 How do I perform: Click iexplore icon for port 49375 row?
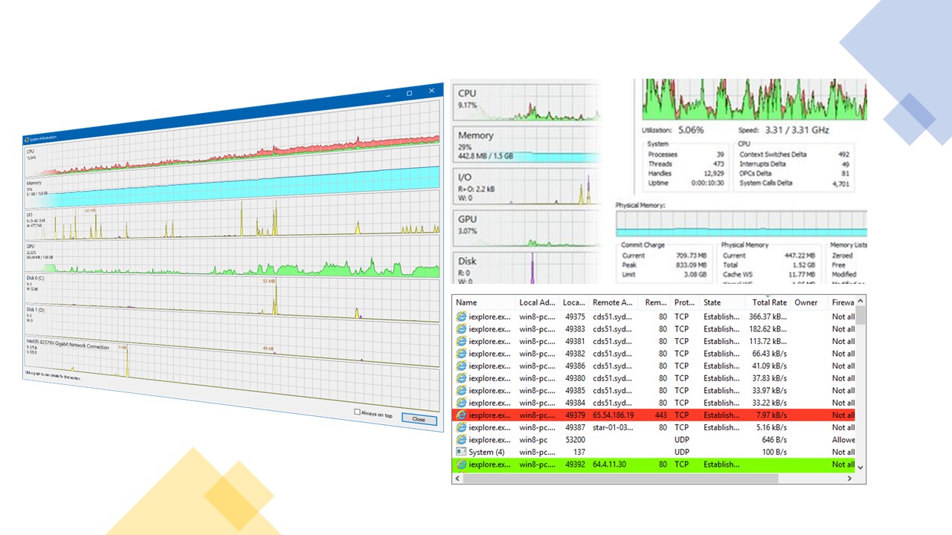pos(461,317)
